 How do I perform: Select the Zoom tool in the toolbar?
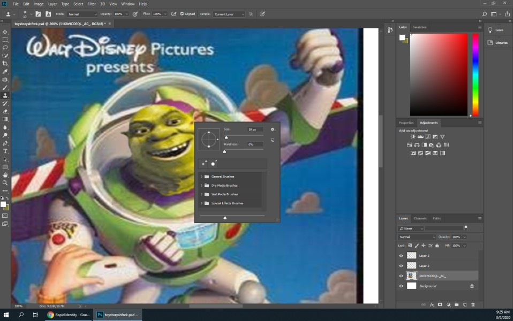[x=5, y=183]
